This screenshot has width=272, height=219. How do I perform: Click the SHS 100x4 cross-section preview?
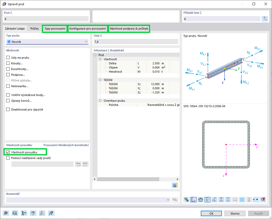(226, 145)
